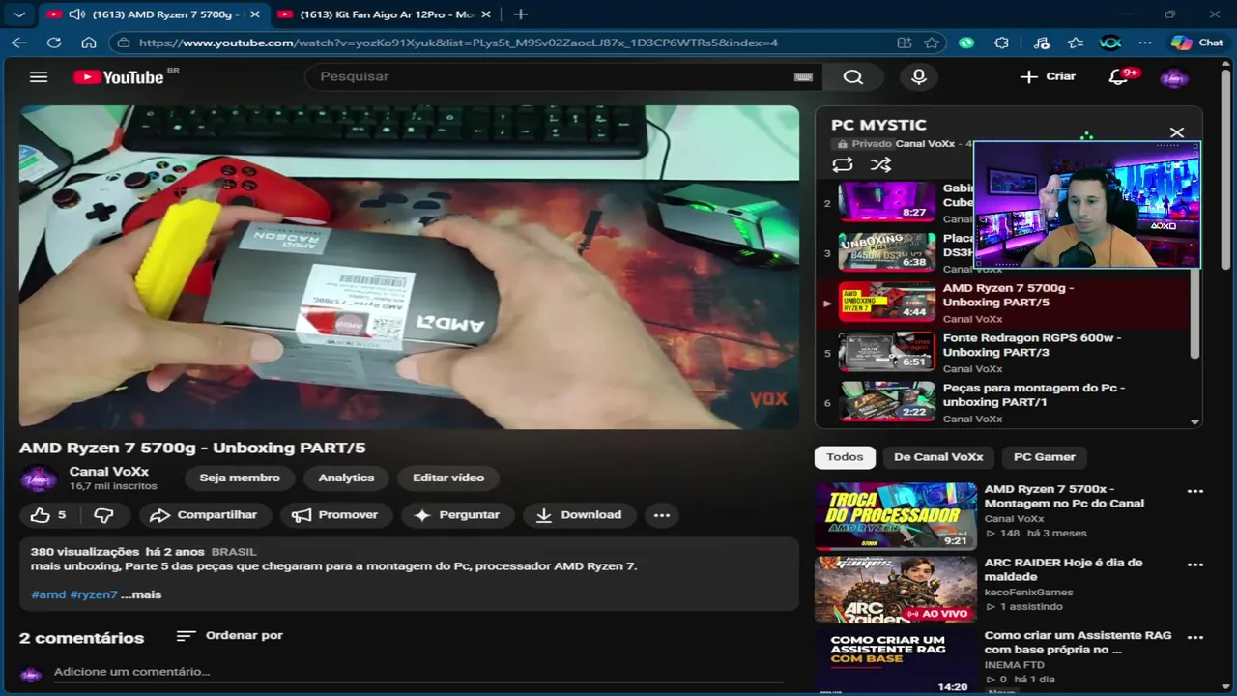Open options for Assistente RAG video
The width and height of the screenshot is (1237, 696).
point(1195,638)
